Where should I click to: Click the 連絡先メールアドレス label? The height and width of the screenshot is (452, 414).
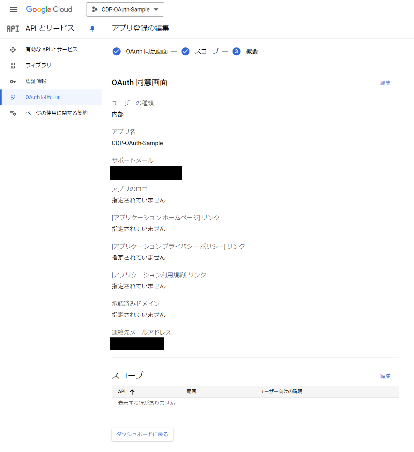coord(142,332)
